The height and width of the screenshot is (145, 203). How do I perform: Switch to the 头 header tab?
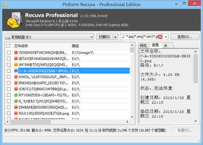pos(165,45)
